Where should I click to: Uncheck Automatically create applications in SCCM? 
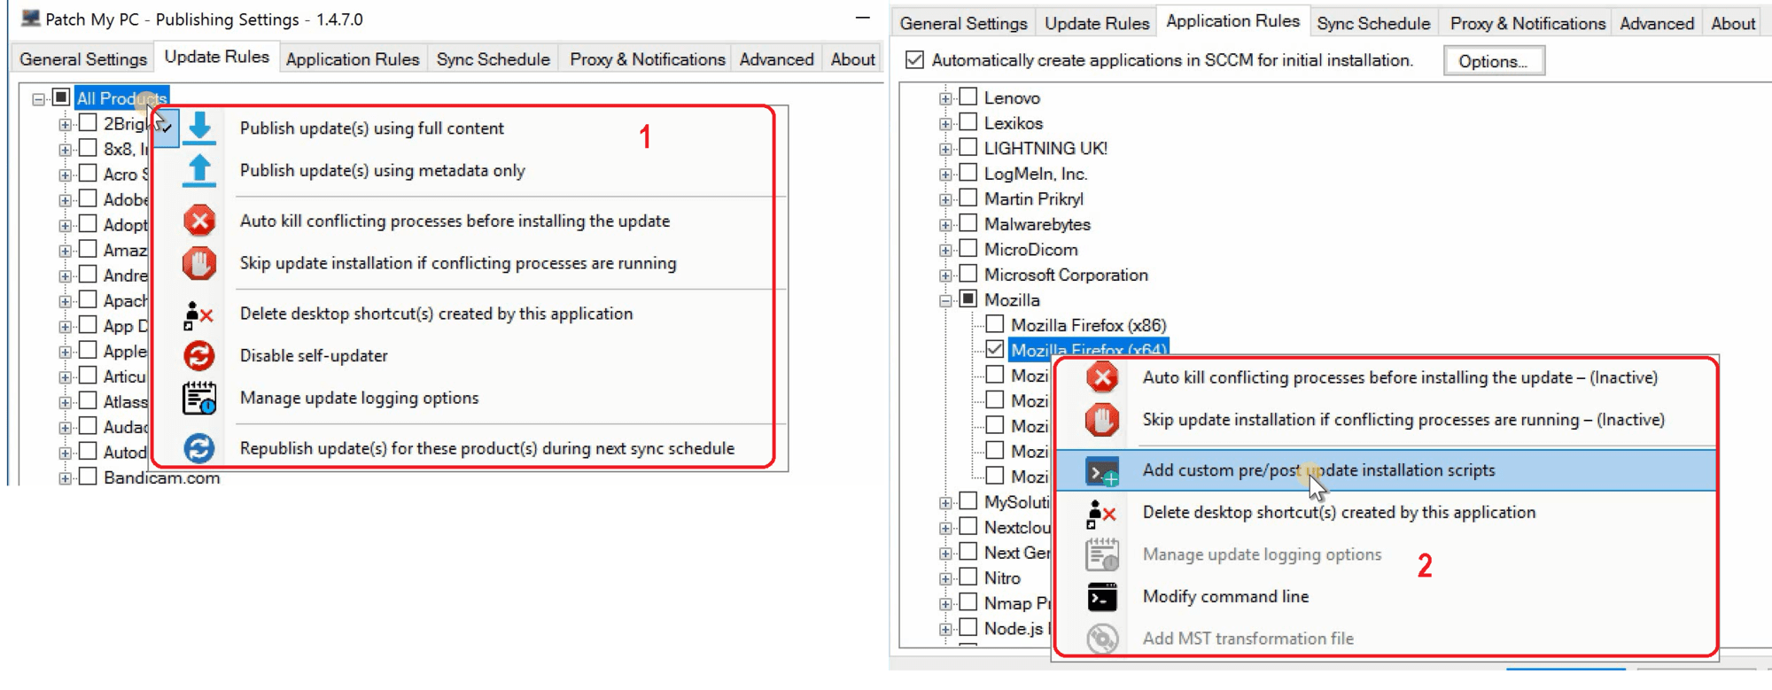click(914, 60)
